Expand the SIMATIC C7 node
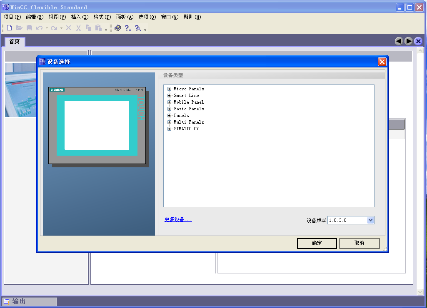The image size is (427, 308). 170,129
